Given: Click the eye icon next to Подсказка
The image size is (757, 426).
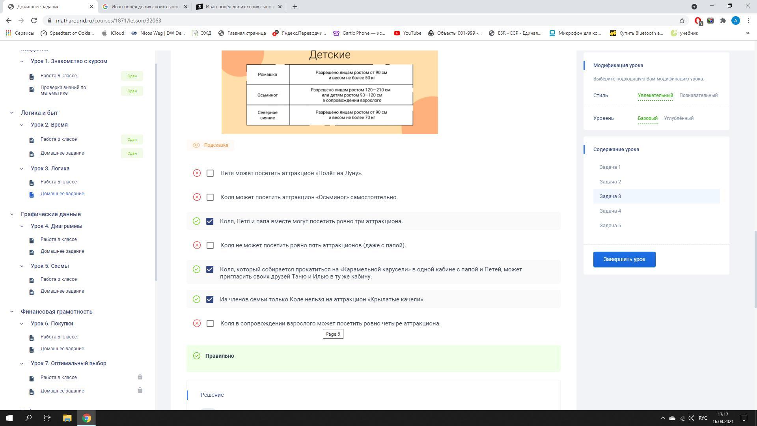Looking at the screenshot, I should [196, 145].
